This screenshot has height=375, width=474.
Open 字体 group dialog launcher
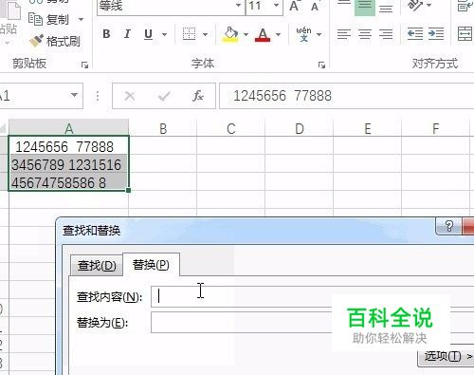click(321, 65)
